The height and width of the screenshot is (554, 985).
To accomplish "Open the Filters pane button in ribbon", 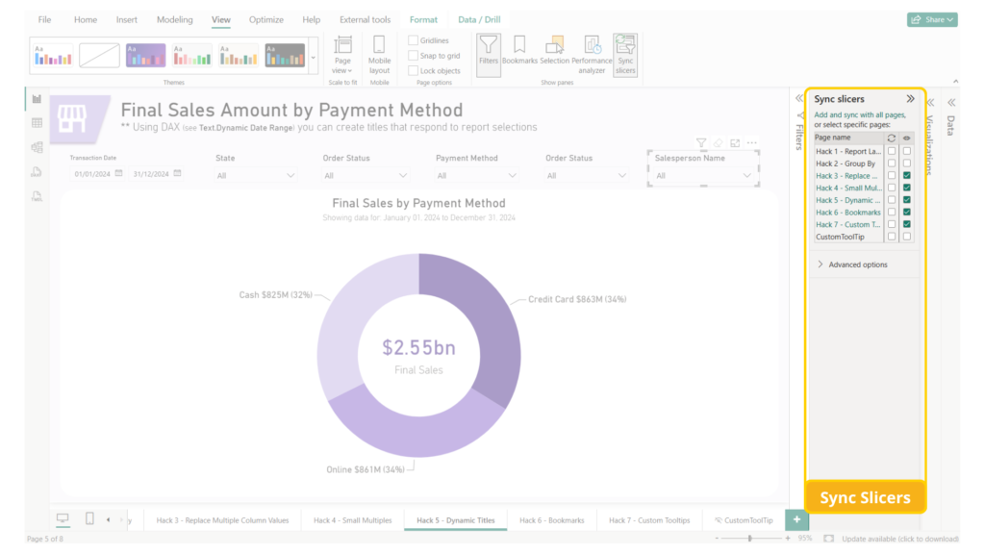I will point(488,55).
